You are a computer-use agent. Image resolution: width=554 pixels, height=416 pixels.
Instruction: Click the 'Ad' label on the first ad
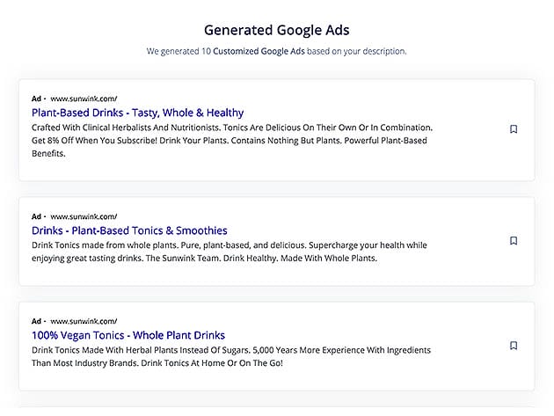pos(36,99)
